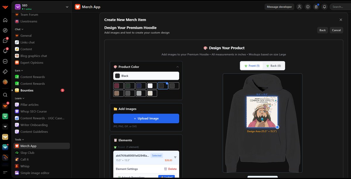This screenshot has width=351, height=179.
Task: Collapse the Chat section
Action: pos(19,29)
